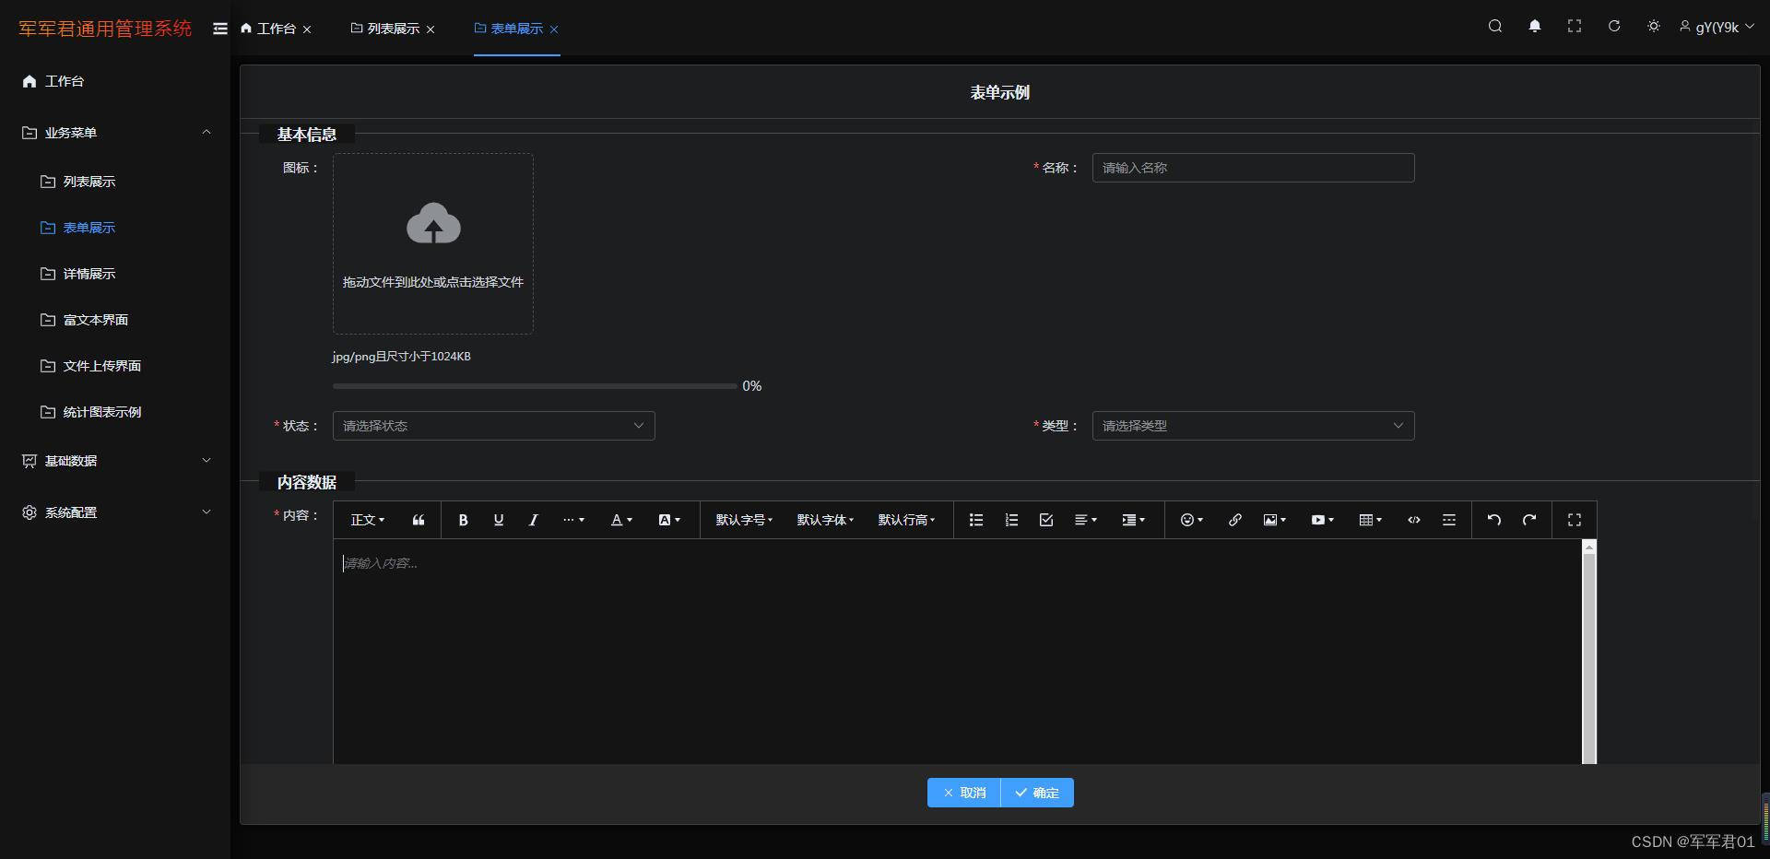Open 统计图表示例 in the sidebar
1770x859 pixels.
[x=115, y=412]
